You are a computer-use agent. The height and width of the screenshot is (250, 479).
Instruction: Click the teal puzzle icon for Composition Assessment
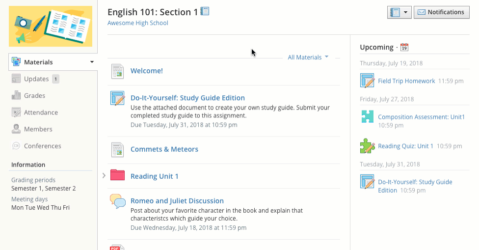[x=367, y=117]
